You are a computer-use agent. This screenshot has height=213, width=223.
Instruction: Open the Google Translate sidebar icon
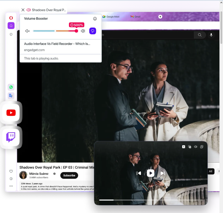tap(11, 95)
